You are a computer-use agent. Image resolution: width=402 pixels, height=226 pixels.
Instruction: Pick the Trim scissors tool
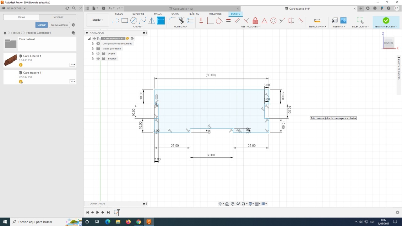point(181,21)
